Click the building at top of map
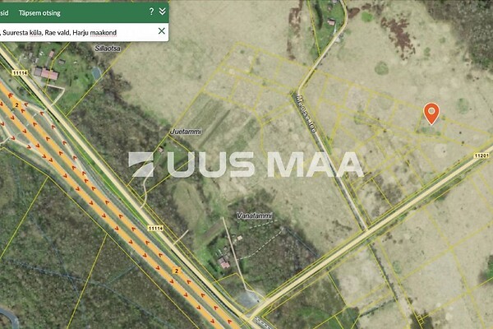Viewport: 493px width, 329px height. pyautogui.click(x=331, y=21)
